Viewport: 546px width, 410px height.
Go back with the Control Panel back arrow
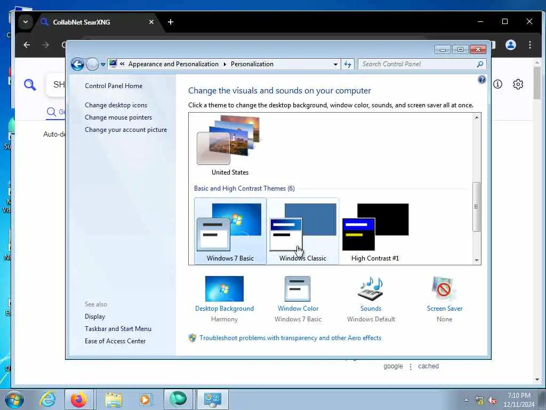77,64
